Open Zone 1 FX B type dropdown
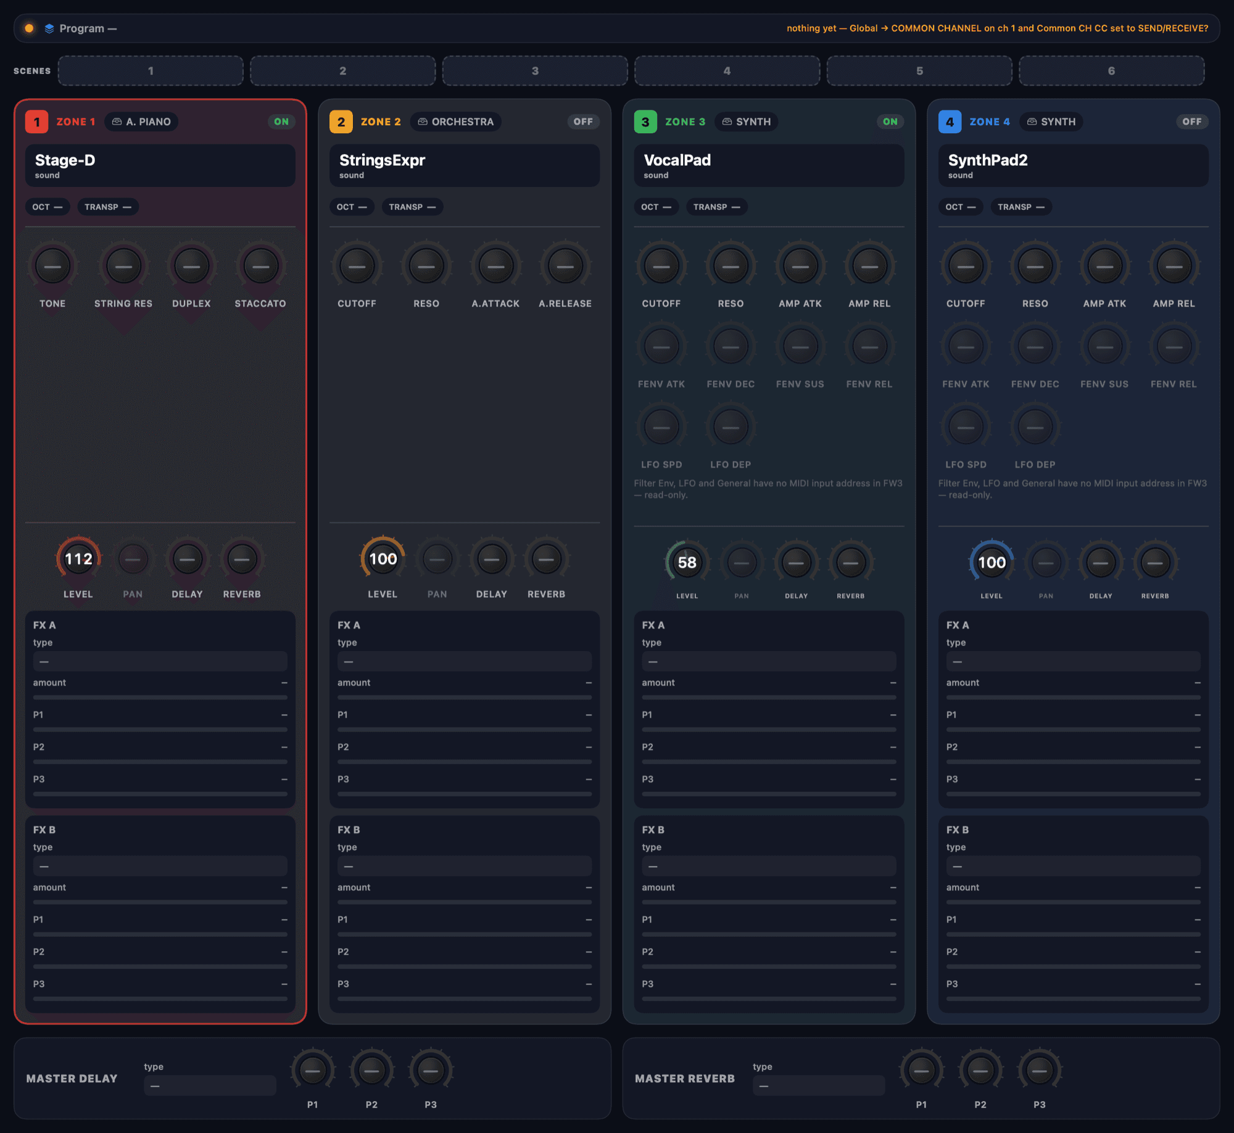The height and width of the screenshot is (1133, 1234). [160, 866]
